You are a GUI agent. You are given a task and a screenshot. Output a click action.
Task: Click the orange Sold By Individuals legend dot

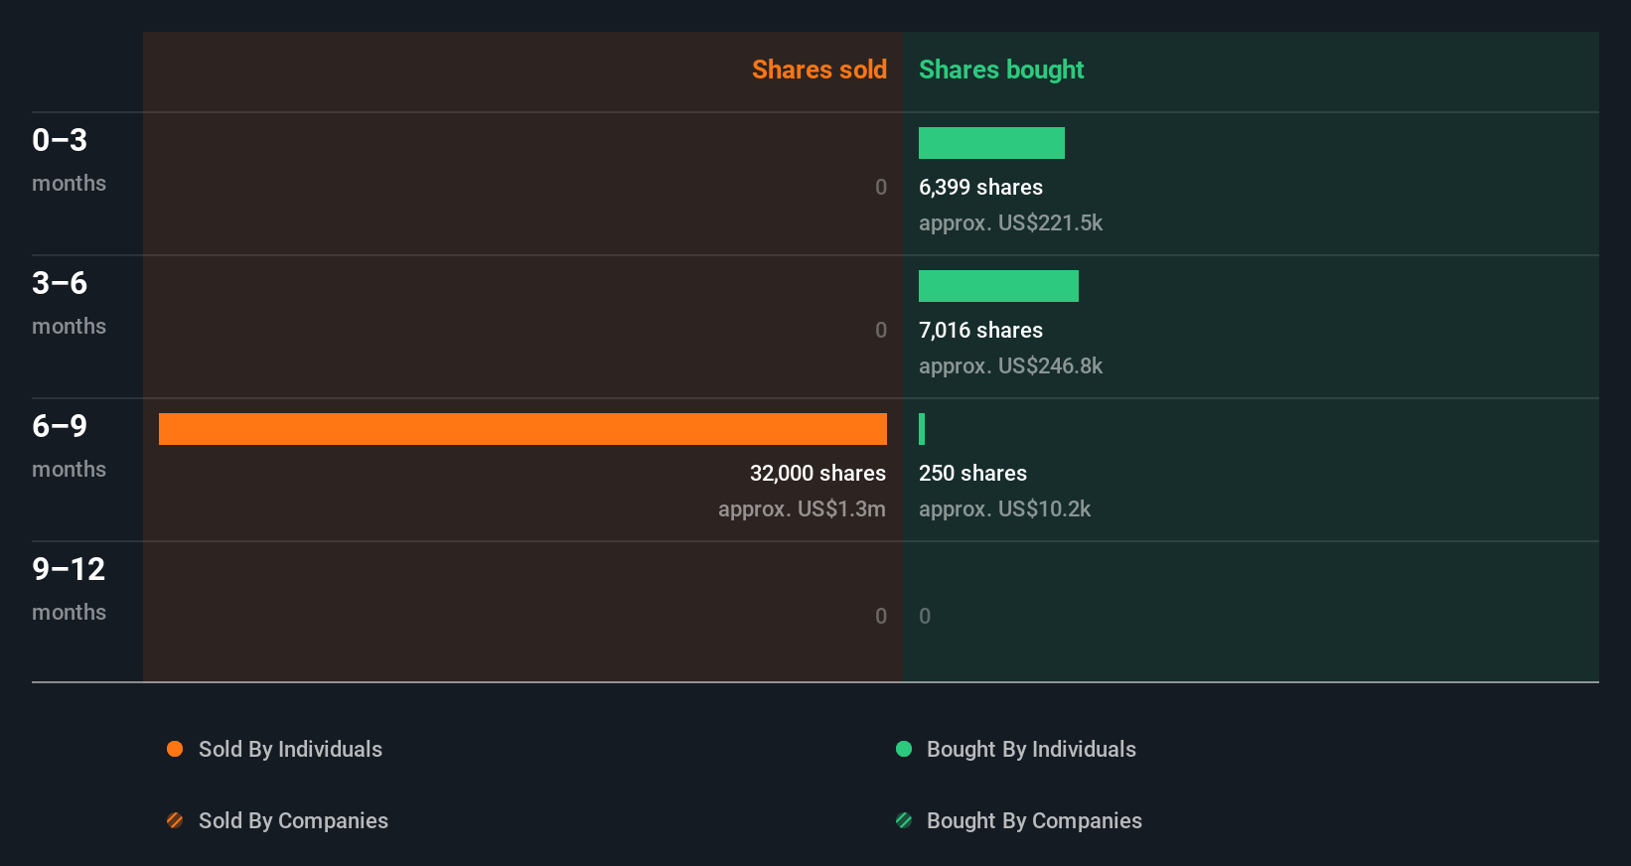pos(175,749)
